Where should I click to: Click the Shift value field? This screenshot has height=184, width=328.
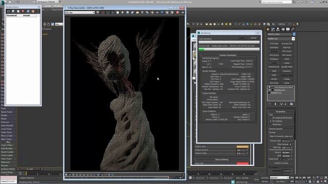pos(286,156)
